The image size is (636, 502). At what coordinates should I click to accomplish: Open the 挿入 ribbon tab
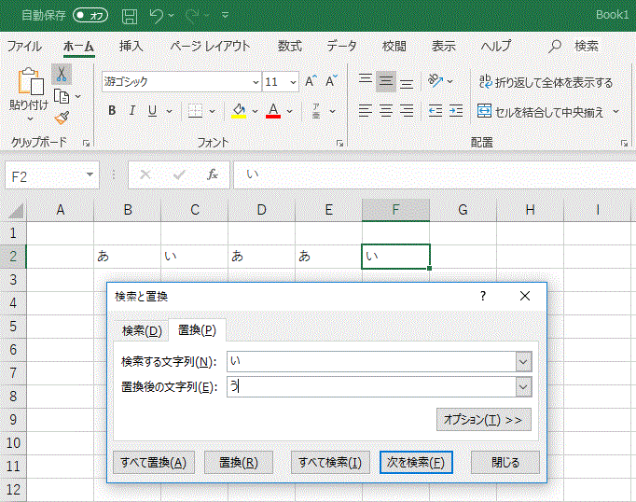(131, 46)
